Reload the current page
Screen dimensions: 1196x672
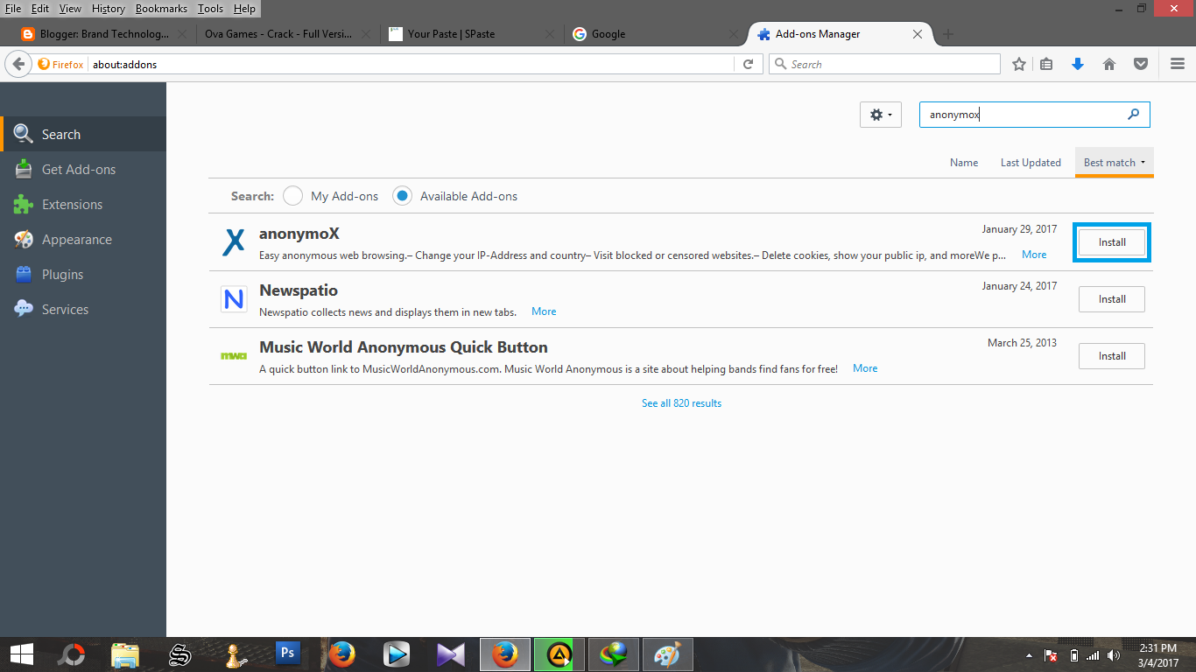click(x=748, y=64)
